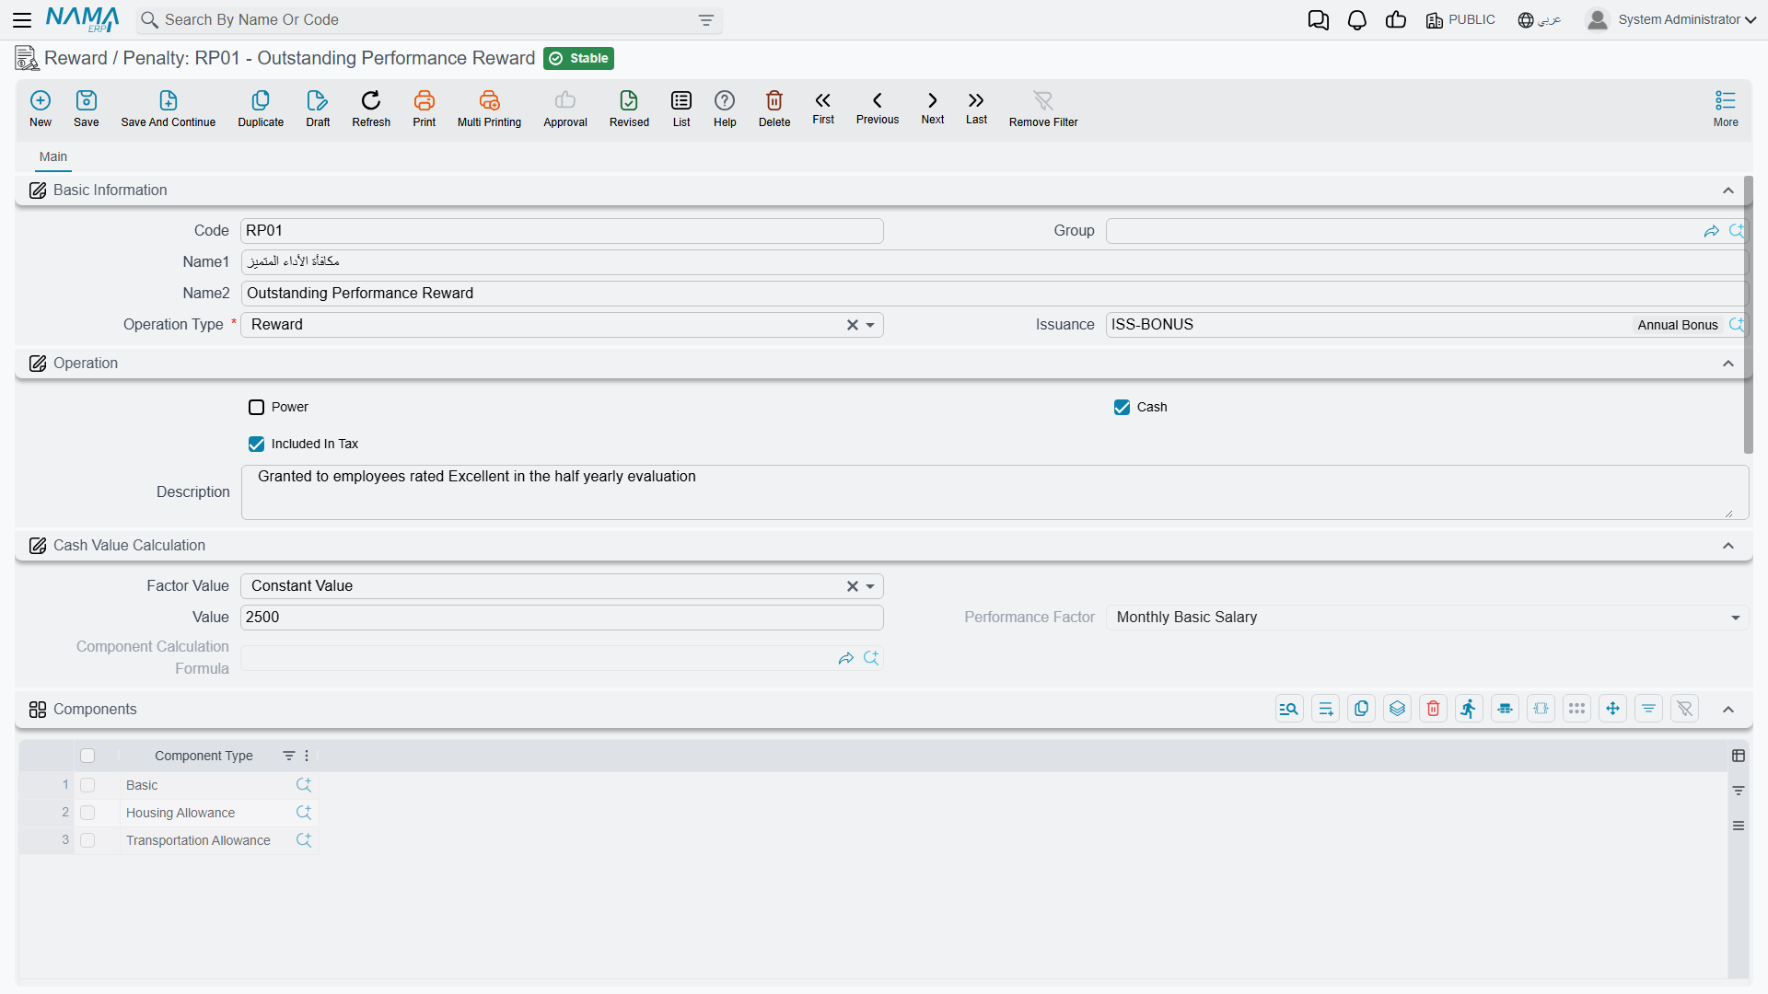This screenshot has height=994, width=1768.
Task: Jump to the Last record
Action: coord(976,108)
